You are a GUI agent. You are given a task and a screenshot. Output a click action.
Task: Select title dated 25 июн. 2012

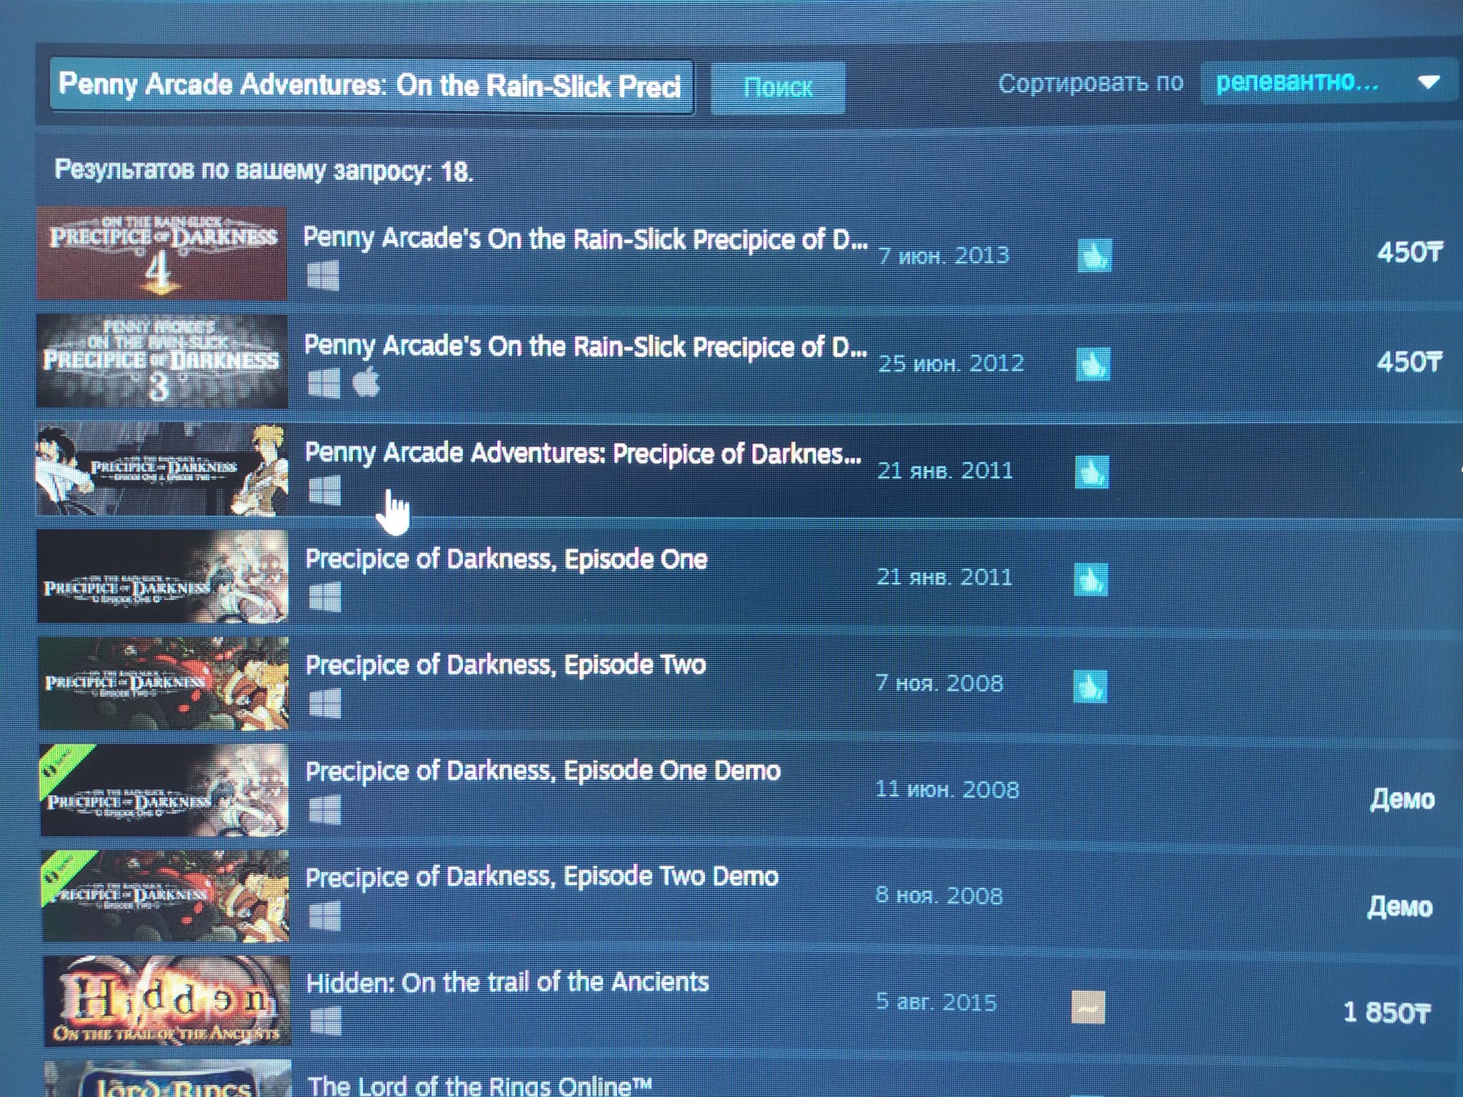(585, 347)
